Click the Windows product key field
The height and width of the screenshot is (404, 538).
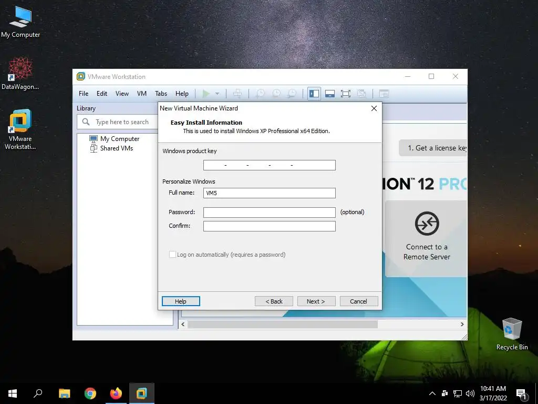click(270, 165)
